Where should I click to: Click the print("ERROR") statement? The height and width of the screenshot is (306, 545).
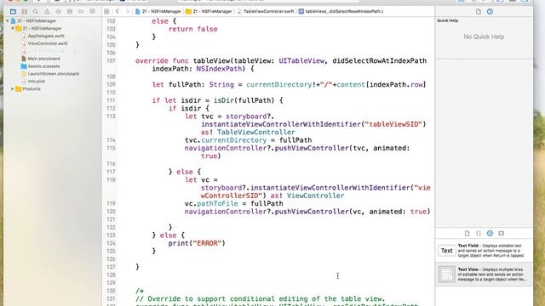click(197, 243)
